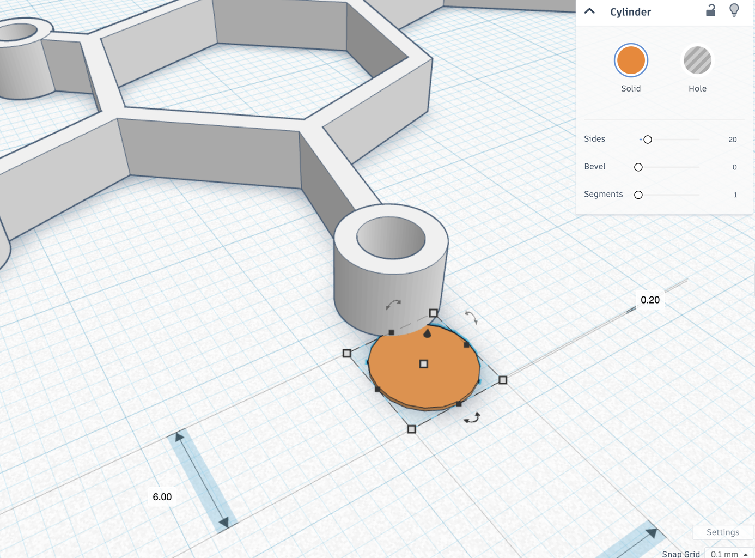Click the white center square handle on the orange shape
Image resolution: width=755 pixels, height=558 pixels.
423,363
